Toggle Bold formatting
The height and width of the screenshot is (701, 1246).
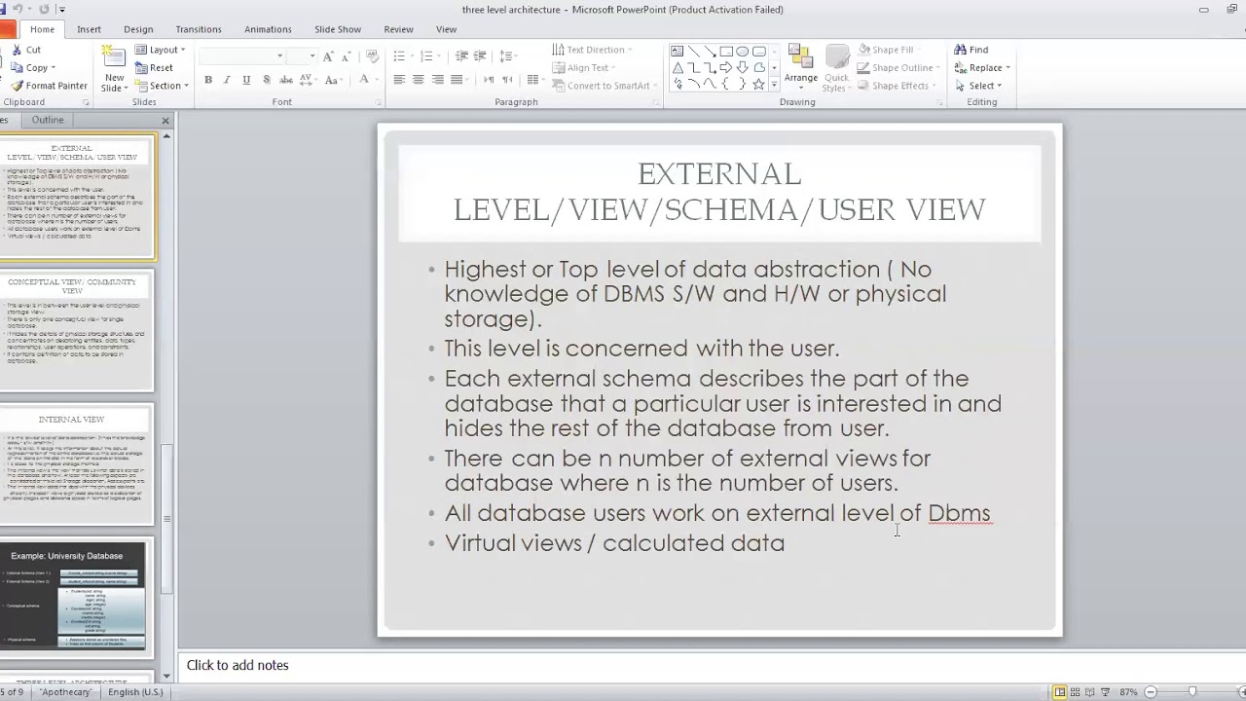[x=207, y=80]
